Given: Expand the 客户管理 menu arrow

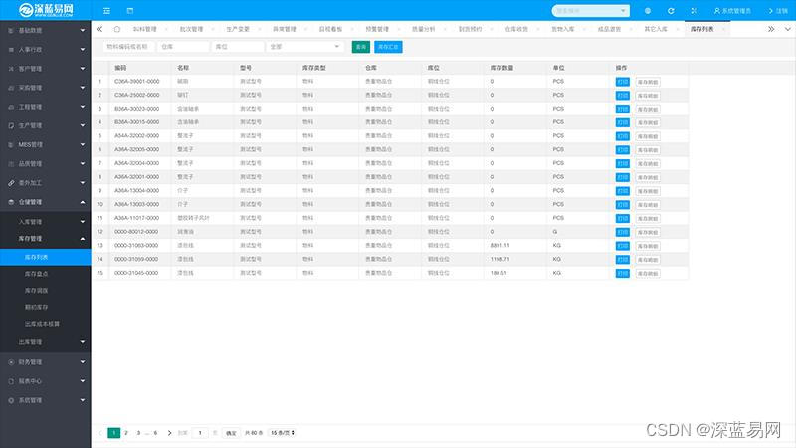Looking at the screenshot, I should (x=83, y=69).
